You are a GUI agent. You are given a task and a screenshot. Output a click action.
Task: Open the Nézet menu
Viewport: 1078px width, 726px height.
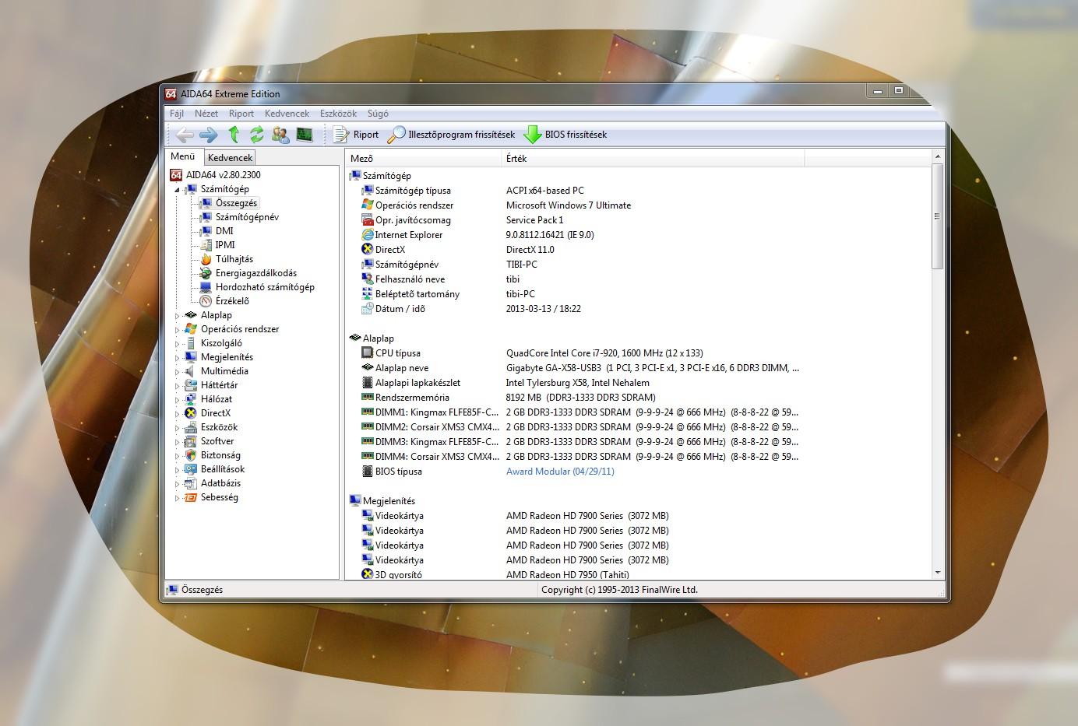206,114
